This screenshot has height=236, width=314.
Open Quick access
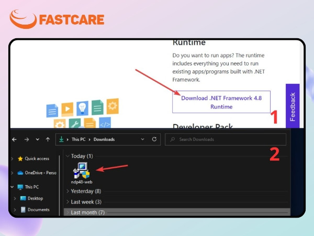(37, 158)
